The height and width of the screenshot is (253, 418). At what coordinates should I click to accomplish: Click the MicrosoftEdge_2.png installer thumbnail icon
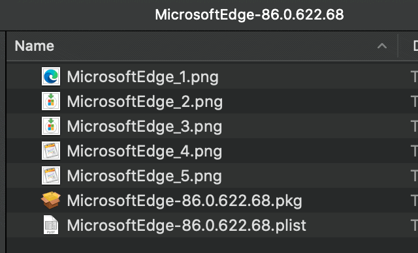(51, 101)
